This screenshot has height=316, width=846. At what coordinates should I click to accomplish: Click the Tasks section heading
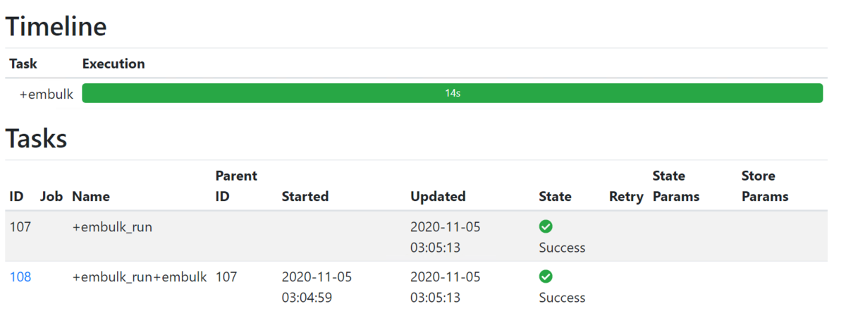37,138
